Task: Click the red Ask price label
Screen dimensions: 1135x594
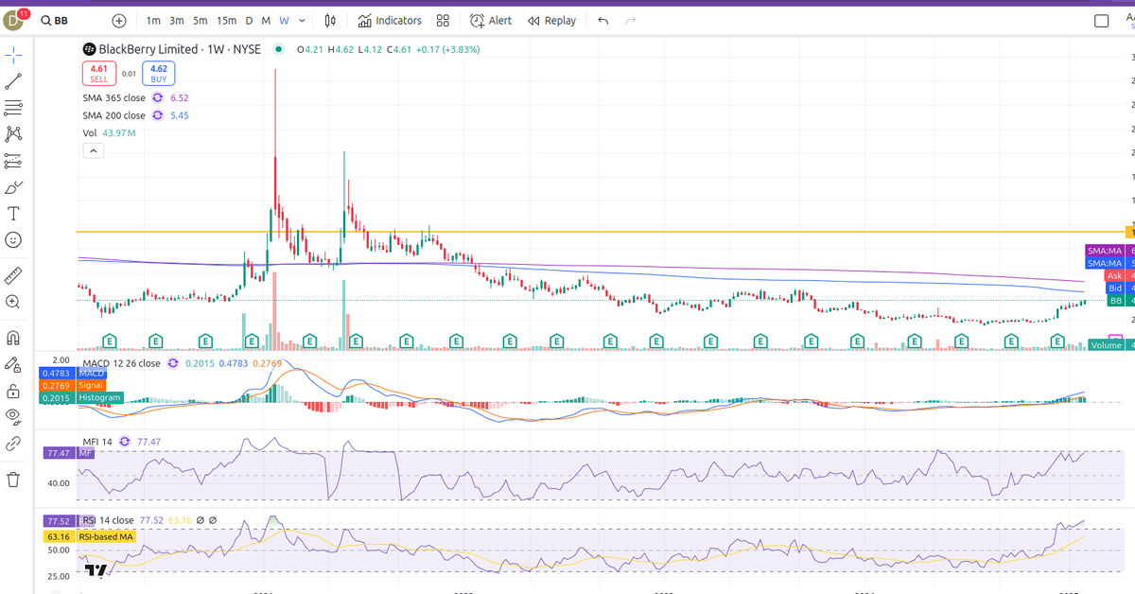Action: click(1115, 275)
